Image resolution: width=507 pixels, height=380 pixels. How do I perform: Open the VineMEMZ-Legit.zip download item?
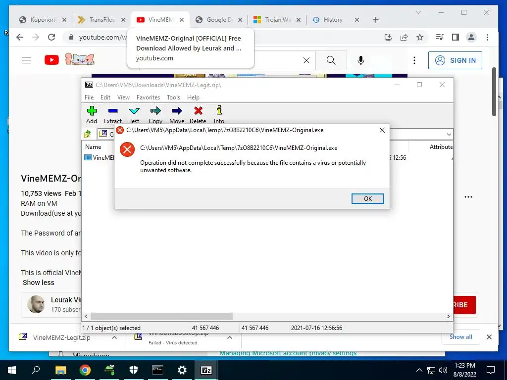[x=61, y=337]
